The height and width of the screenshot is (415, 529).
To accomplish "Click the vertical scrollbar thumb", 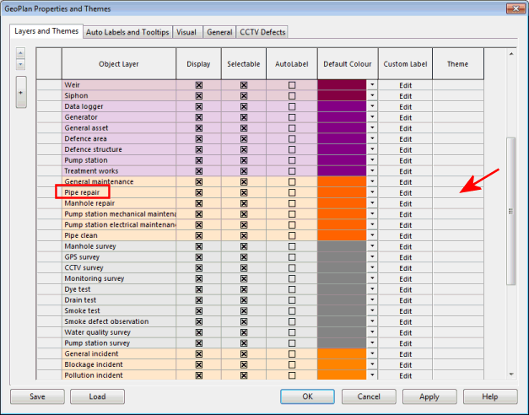I will click(511, 211).
